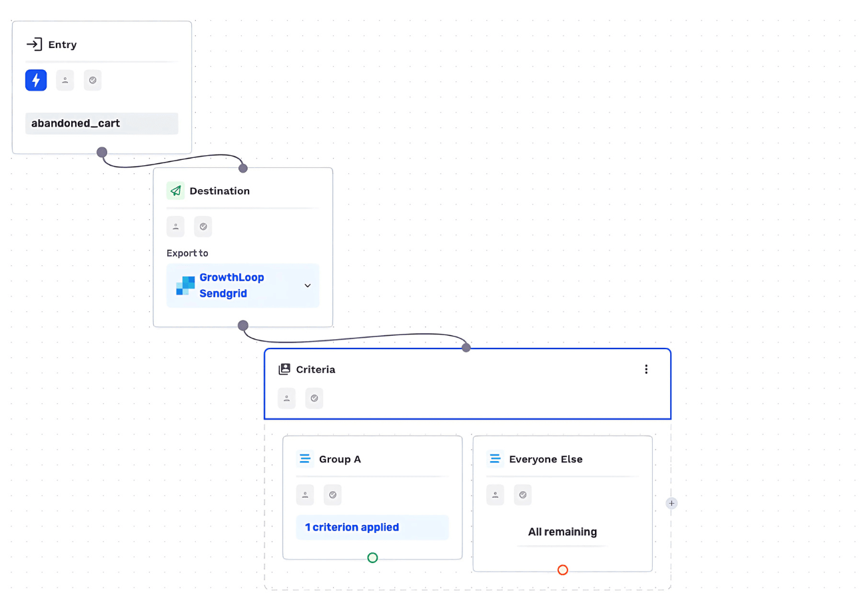Click the checkmark icon in Group A
868x615 pixels.
333,495
